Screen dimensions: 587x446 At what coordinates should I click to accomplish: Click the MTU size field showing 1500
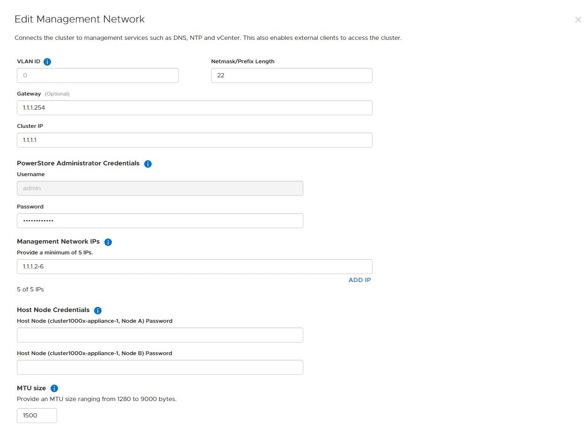click(x=37, y=416)
